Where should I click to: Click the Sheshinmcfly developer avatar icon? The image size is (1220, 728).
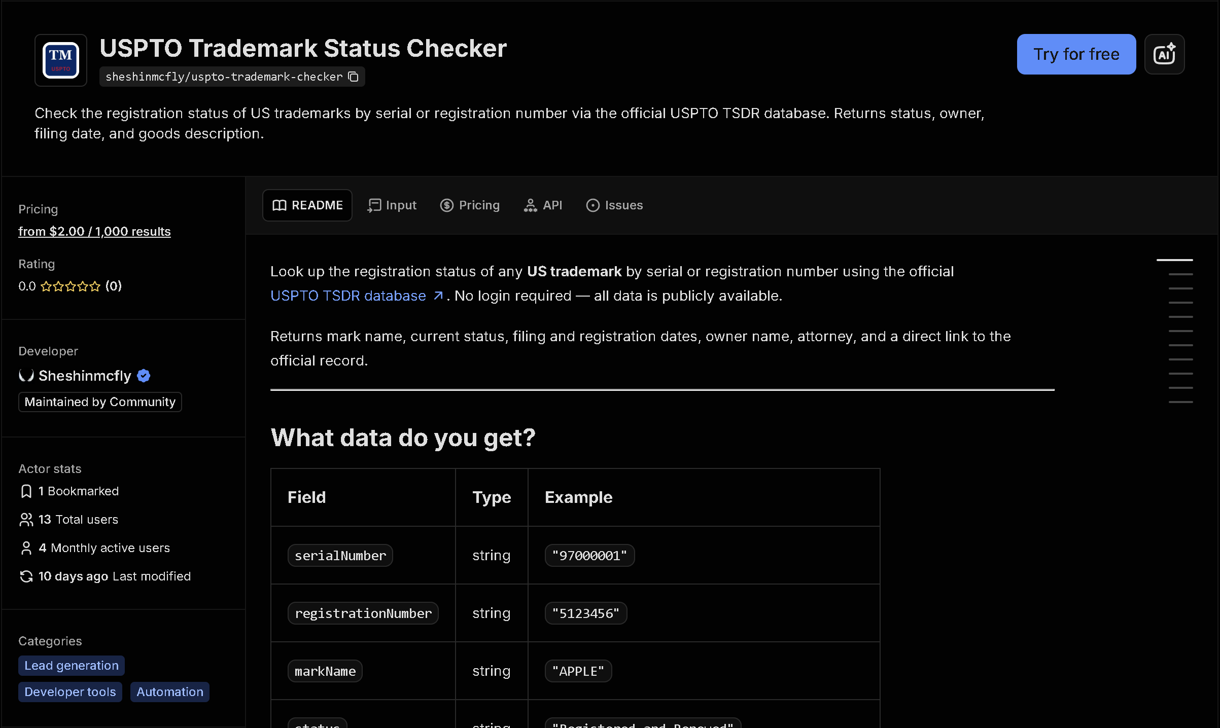click(26, 376)
